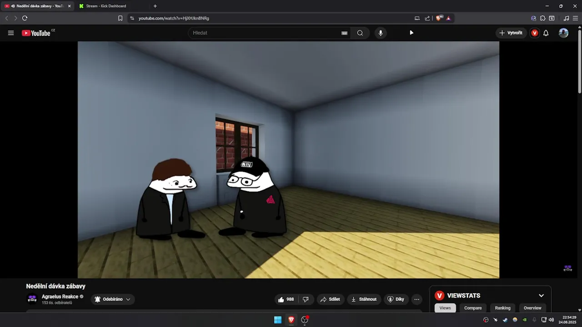This screenshot has width=582, height=327.
Task: Select the Views tab in ViewStats
Action: coord(445,308)
